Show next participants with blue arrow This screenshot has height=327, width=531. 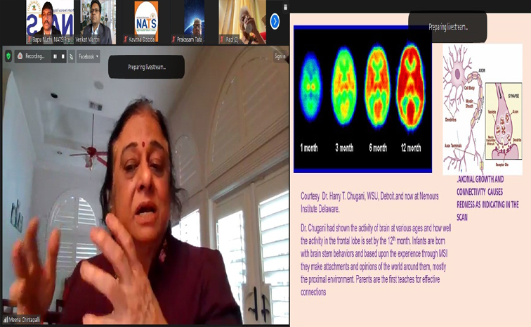pyautogui.click(x=275, y=22)
